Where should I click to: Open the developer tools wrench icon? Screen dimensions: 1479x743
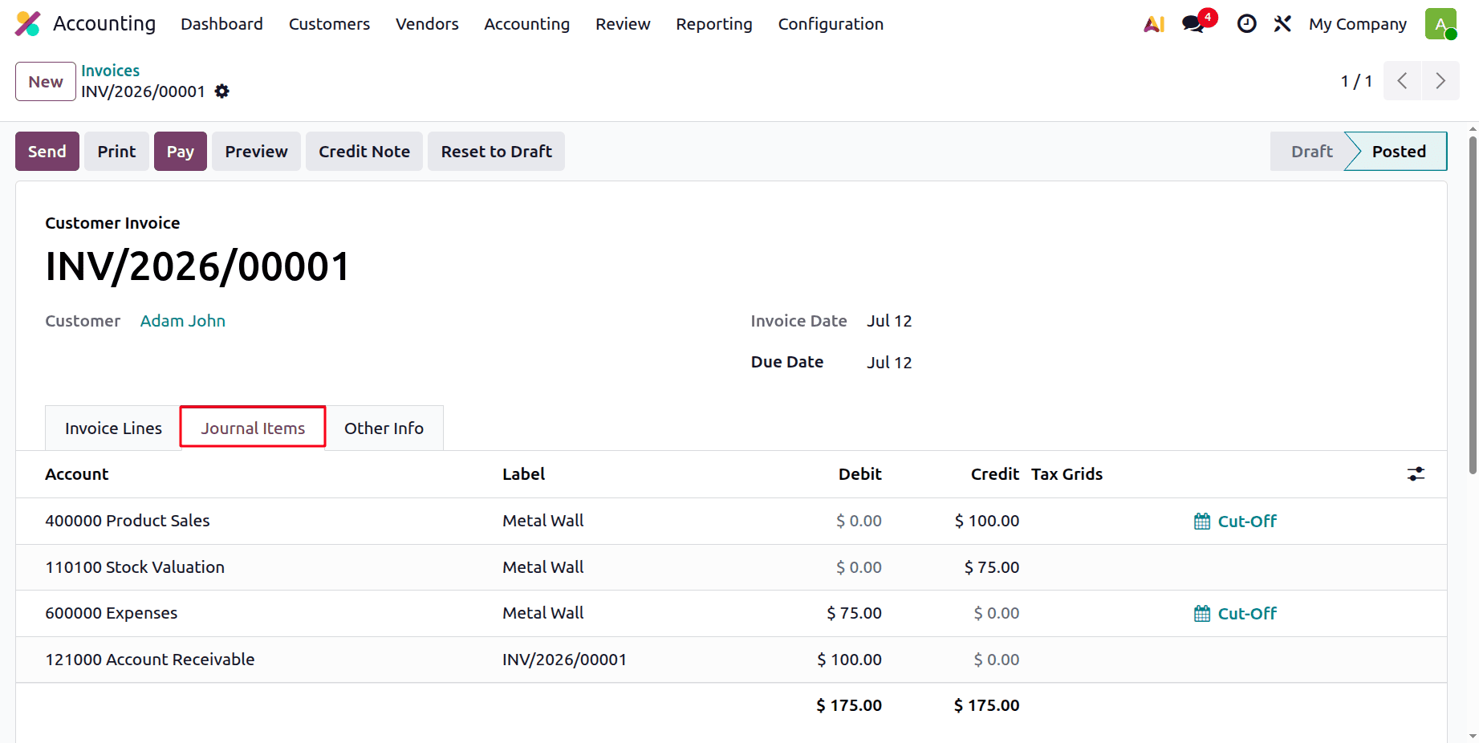click(x=1282, y=24)
